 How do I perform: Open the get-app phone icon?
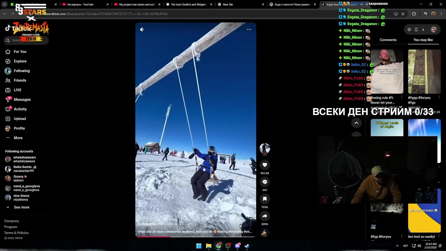pyautogui.click(x=416, y=30)
